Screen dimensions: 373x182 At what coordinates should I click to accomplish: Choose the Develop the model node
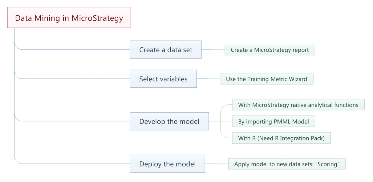[169, 121]
